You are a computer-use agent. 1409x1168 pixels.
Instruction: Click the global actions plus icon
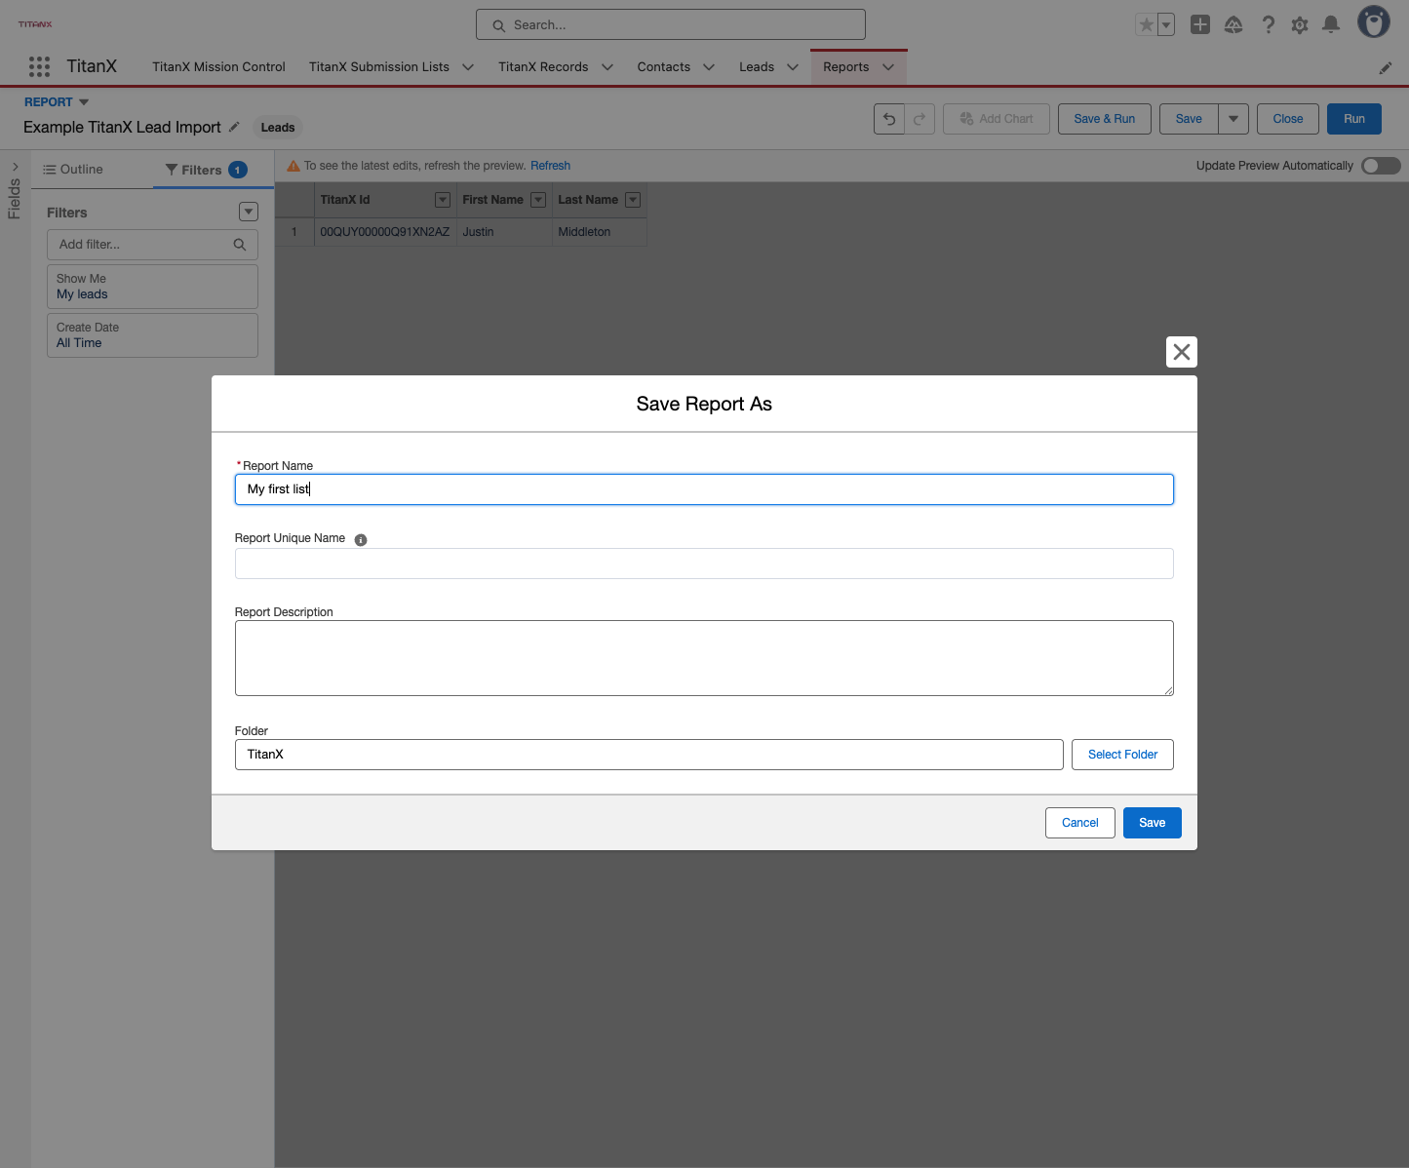point(1200,24)
